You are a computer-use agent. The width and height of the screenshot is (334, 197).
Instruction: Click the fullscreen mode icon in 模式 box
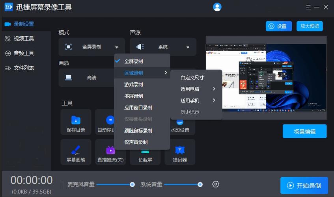[68, 47]
